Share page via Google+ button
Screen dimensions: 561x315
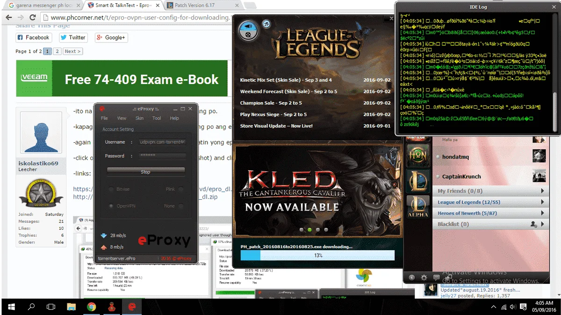pyautogui.click(x=111, y=37)
